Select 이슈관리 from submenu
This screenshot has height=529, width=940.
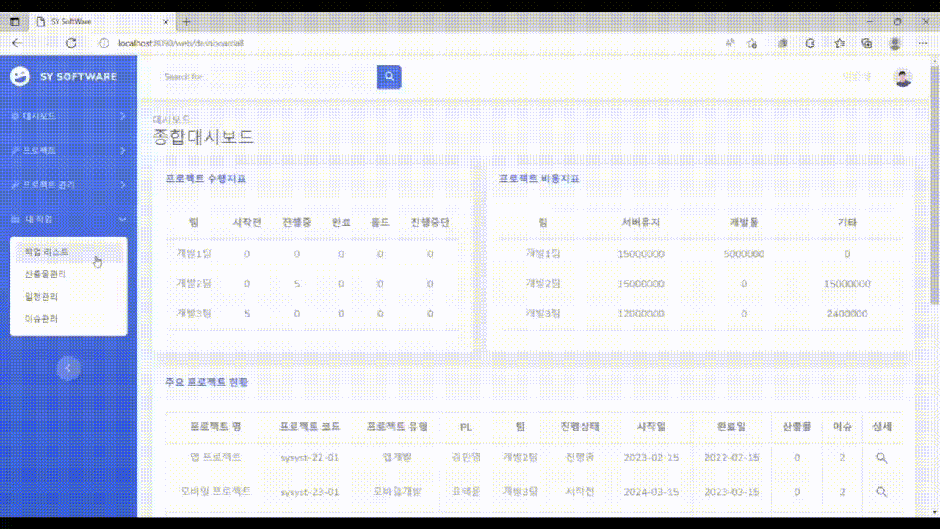(x=68, y=319)
